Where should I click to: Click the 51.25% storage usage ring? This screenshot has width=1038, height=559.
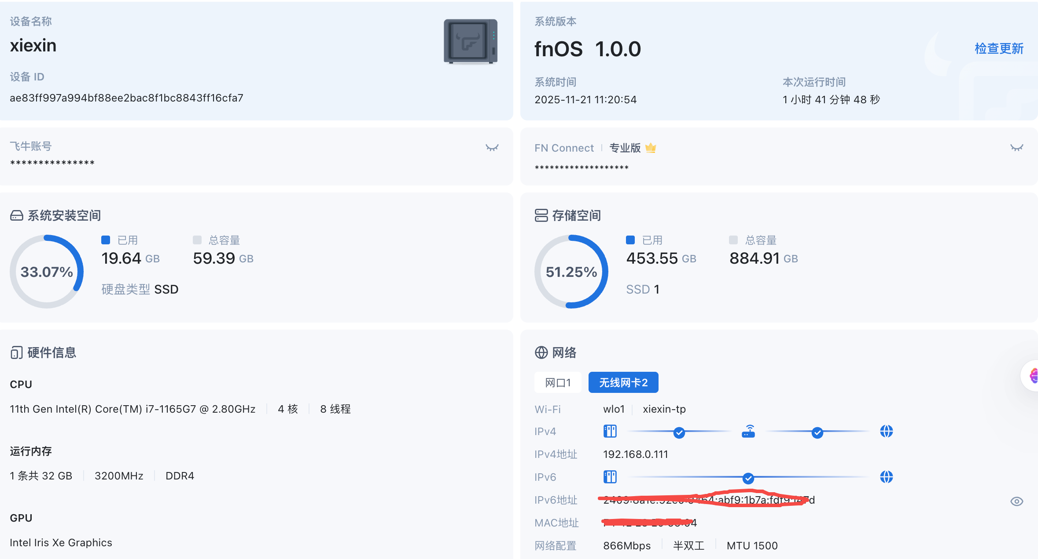click(x=571, y=272)
